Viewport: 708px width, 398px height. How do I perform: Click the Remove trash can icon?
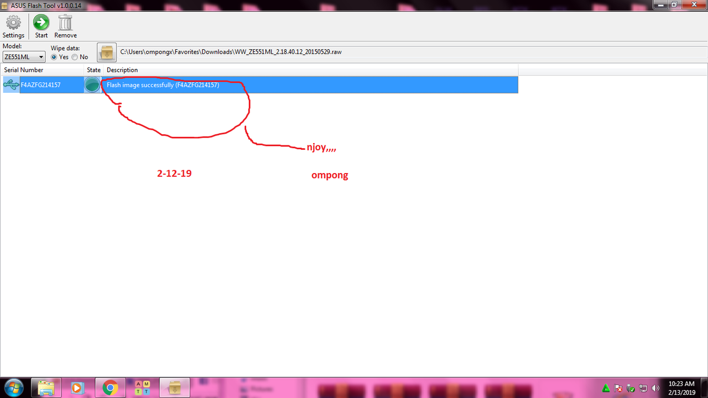tap(65, 26)
